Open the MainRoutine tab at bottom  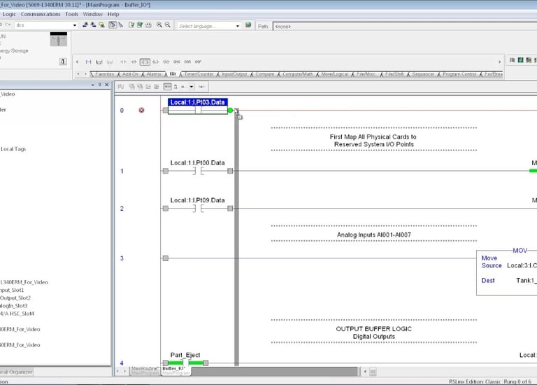pyautogui.click(x=145, y=370)
